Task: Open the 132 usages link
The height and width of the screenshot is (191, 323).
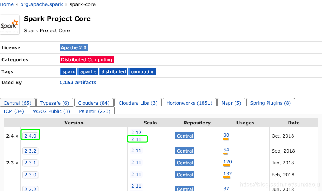Action: click(x=227, y=173)
